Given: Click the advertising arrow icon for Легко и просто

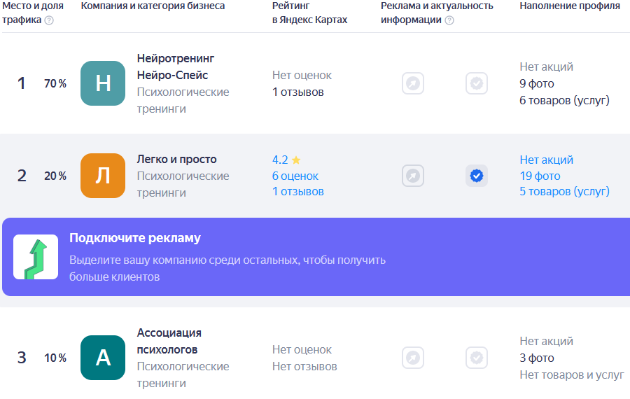Looking at the screenshot, I should tap(413, 176).
